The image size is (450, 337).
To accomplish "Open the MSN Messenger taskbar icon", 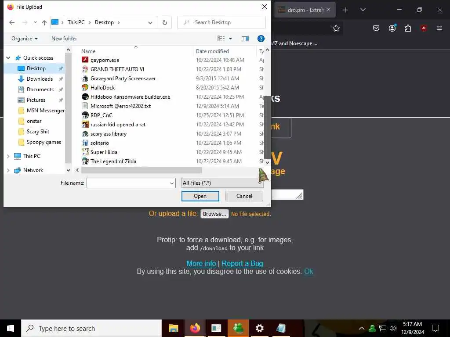I will pos(238,328).
